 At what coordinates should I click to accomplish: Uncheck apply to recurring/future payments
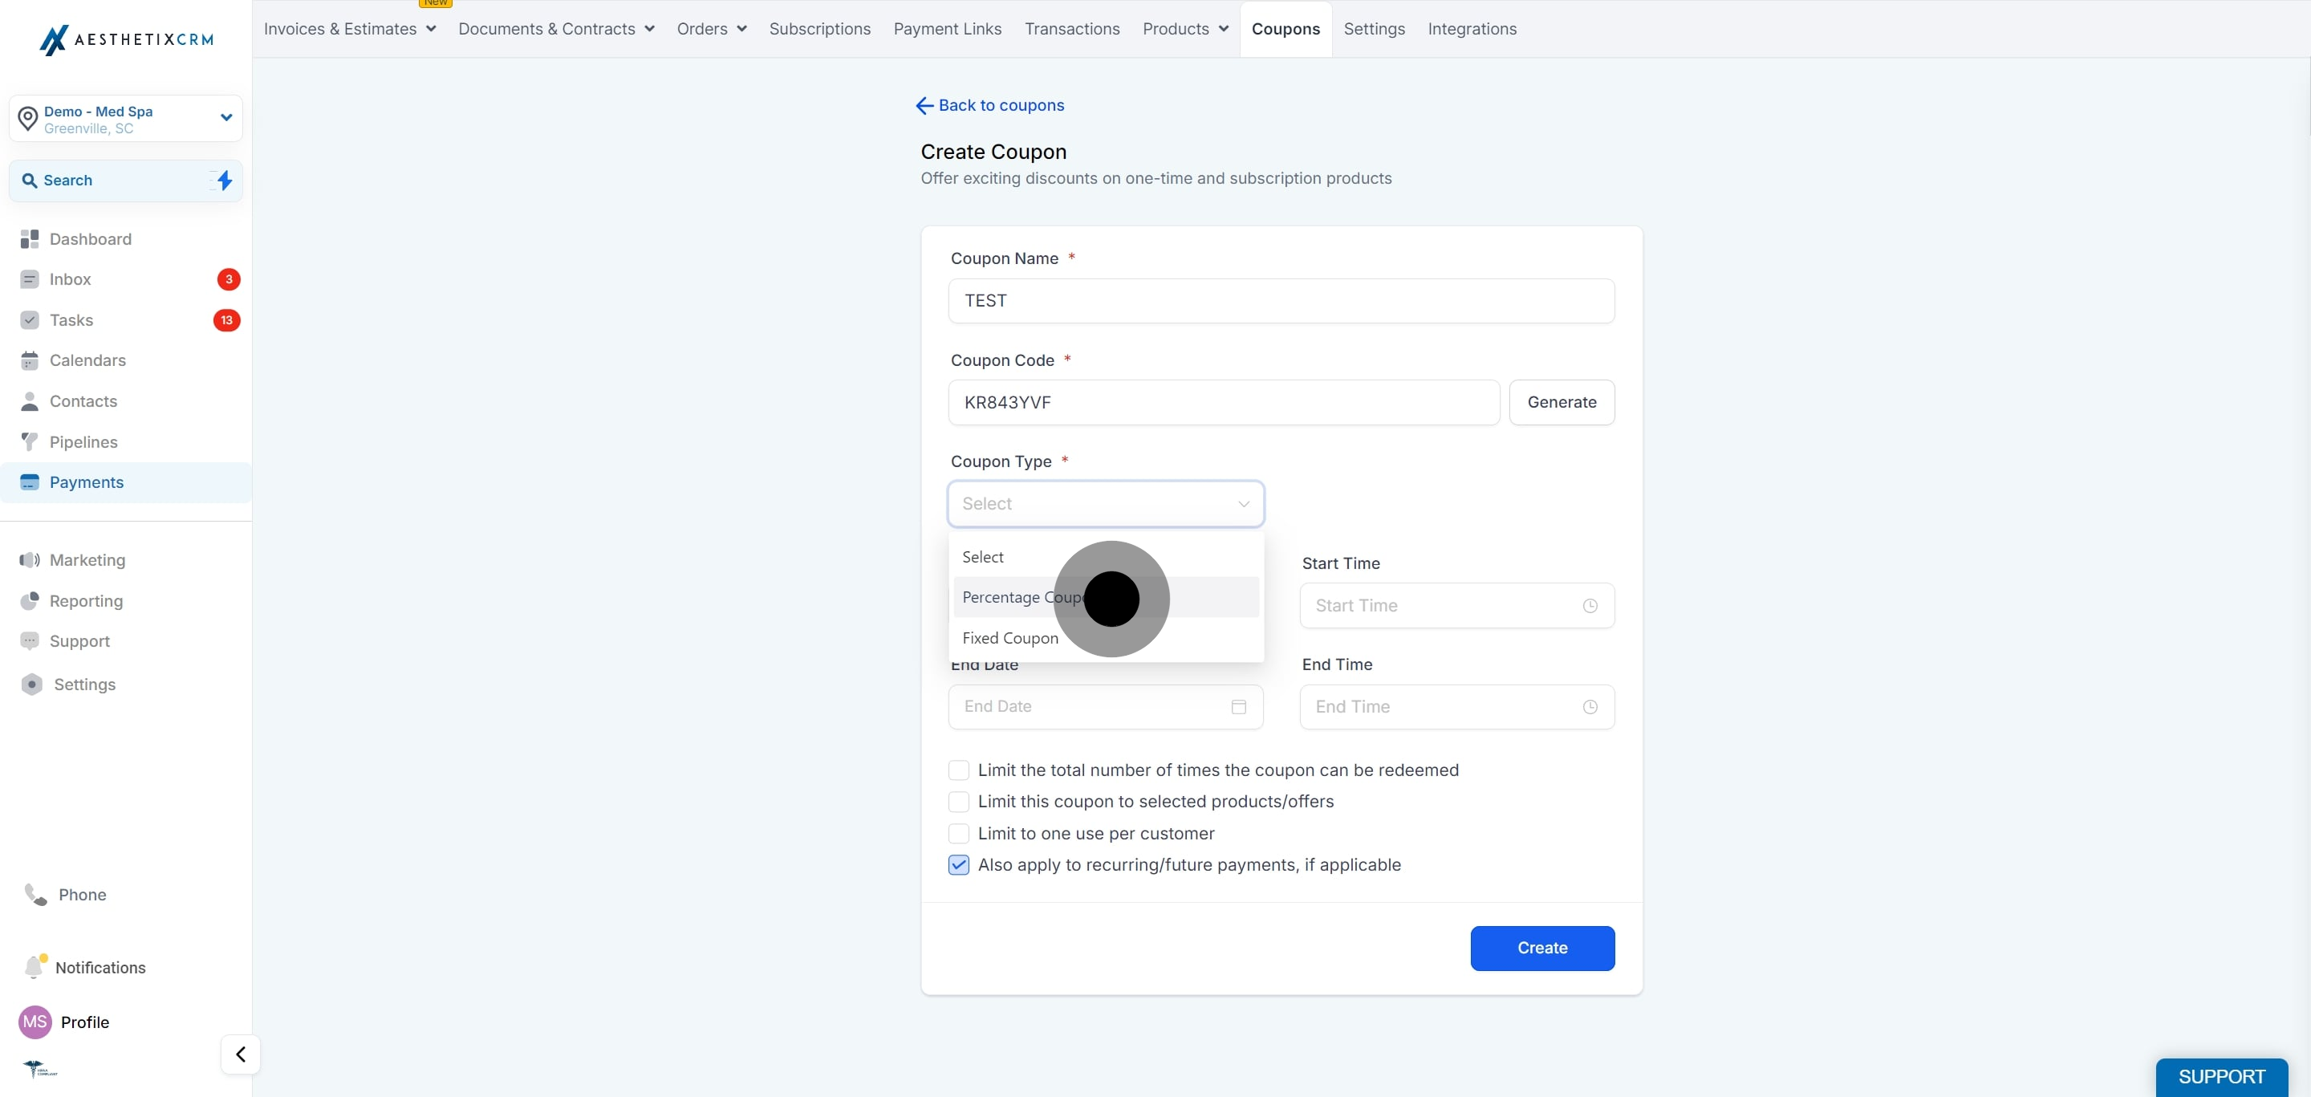[959, 865]
